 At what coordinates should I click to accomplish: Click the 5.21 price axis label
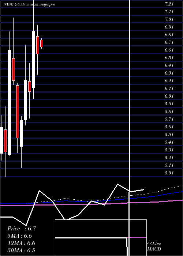pyautogui.click(x=169, y=158)
